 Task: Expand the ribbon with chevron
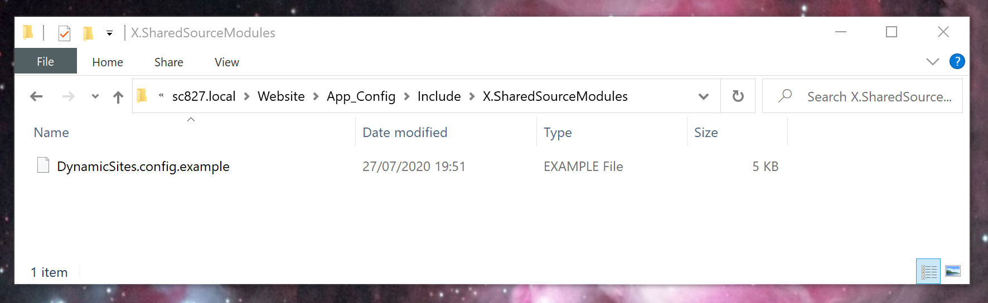pos(932,61)
